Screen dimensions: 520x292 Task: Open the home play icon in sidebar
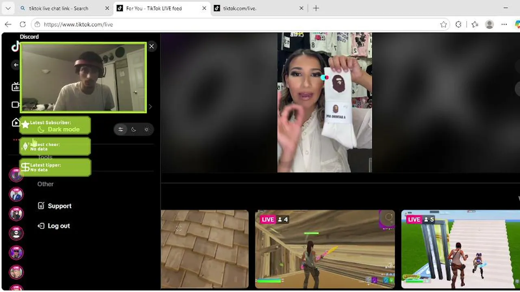coord(16,122)
